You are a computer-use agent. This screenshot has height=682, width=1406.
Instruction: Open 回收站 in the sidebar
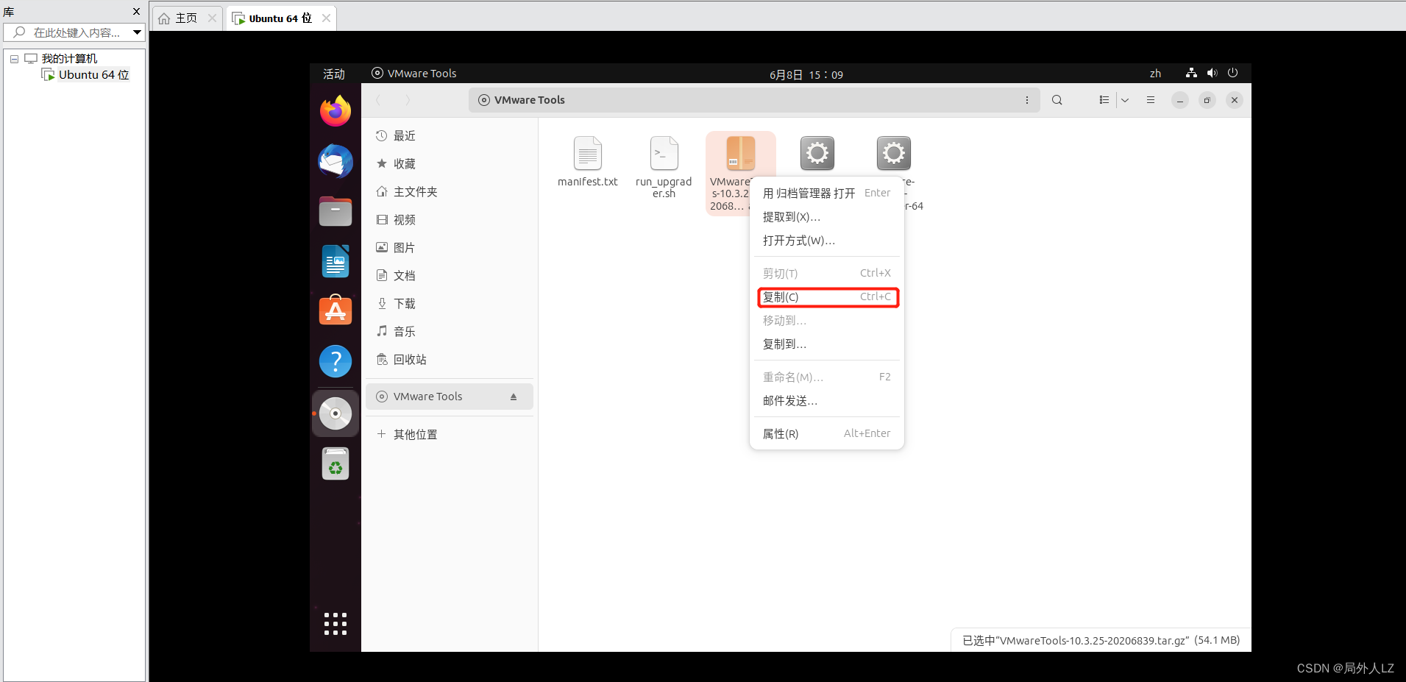tap(449, 360)
